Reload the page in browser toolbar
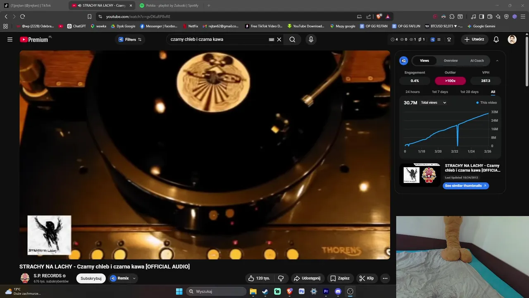This screenshot has width=529, height=298. pyautogui.click(x=22, y=17)
